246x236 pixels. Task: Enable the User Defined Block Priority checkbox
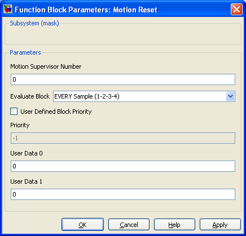pyautogui.click(x=14, y=112)
